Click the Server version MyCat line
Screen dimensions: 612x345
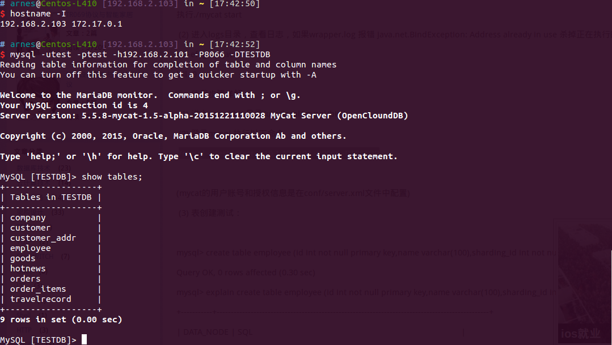pyautogui.click(x=204, y=116)
